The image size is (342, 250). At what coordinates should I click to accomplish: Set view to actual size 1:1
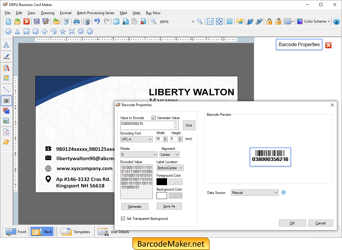pyautogui.click(x=210, y=21)
